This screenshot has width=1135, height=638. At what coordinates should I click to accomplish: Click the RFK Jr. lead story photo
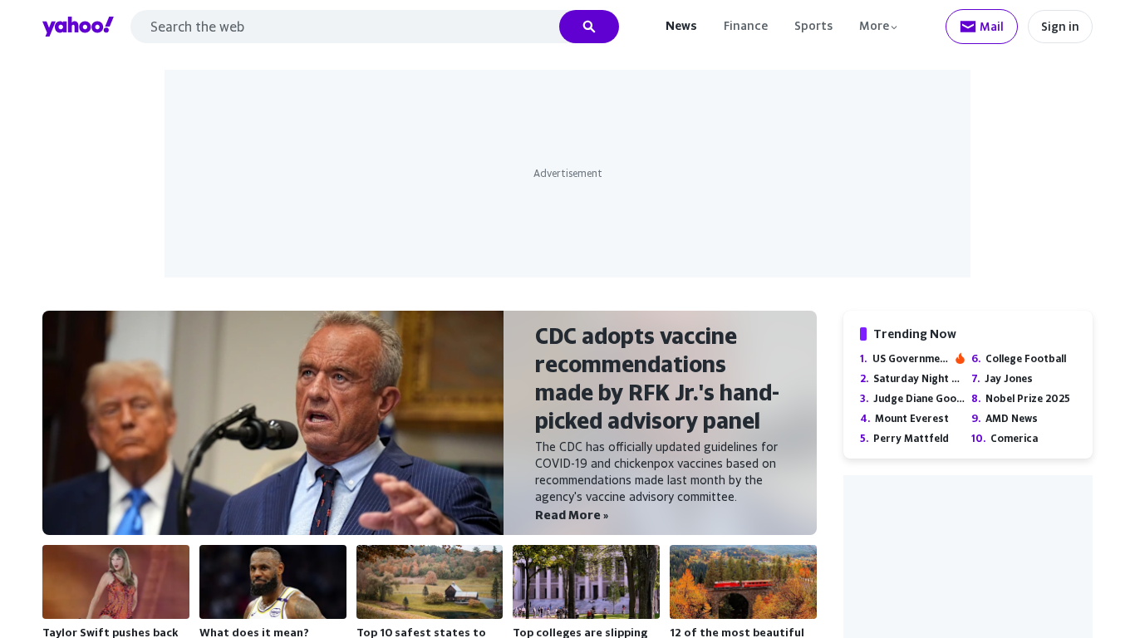(273, 423)
